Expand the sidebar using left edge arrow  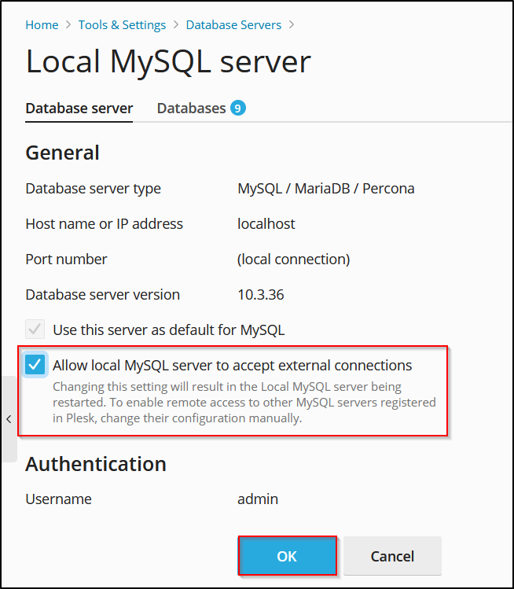[x=8, y=418]
